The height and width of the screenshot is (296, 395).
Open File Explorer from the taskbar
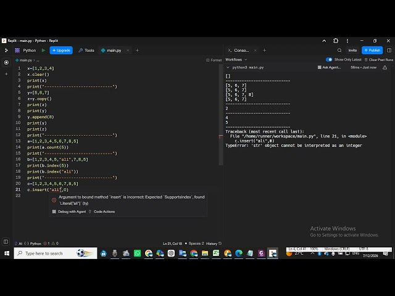click(x=205, y=253)
